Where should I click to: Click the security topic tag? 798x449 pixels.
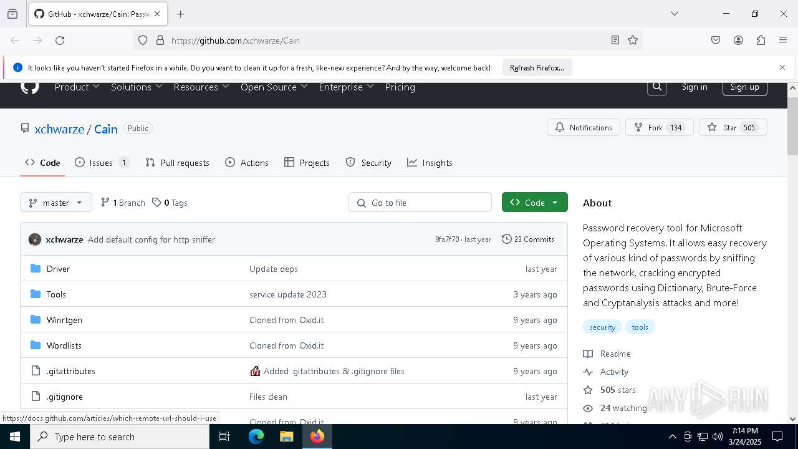tap(602, 327)
